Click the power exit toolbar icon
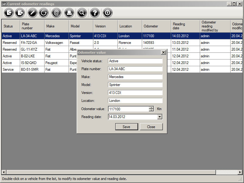The width and height of the screenshot is (244, 183). (x=107, y=13)
